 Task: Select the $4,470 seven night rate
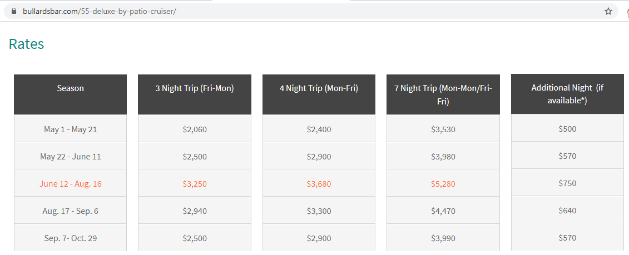(x=443, y=211)
